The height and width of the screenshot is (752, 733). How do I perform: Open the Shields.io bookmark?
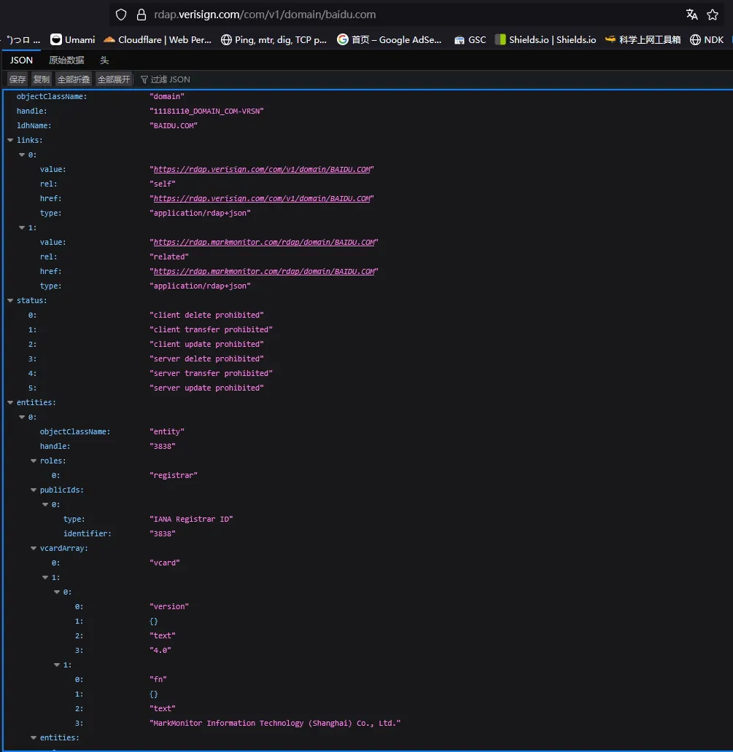tap(545, 39)
